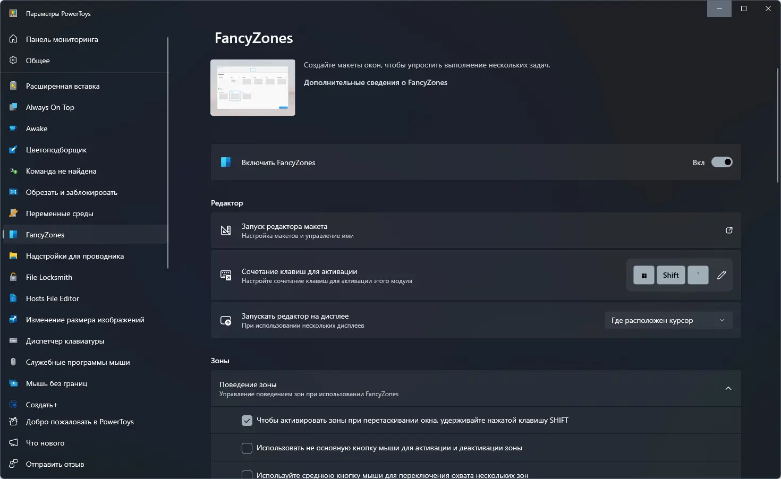The width and height of the screenshot is (781, 479).
Task: Select Мышь без границ in sidebar
Action: pyautogui.click(x=85, y=383)
